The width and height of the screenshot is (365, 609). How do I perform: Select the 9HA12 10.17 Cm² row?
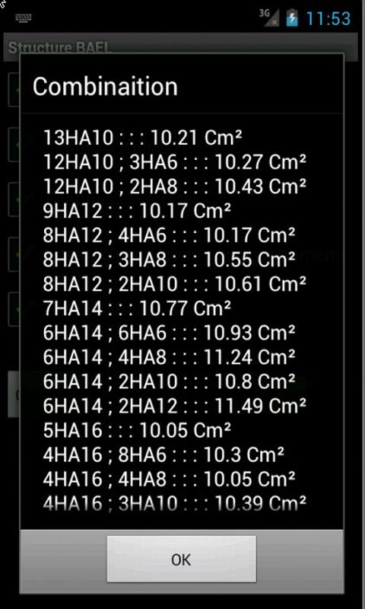pyautogui.click(x=137, y=211)
